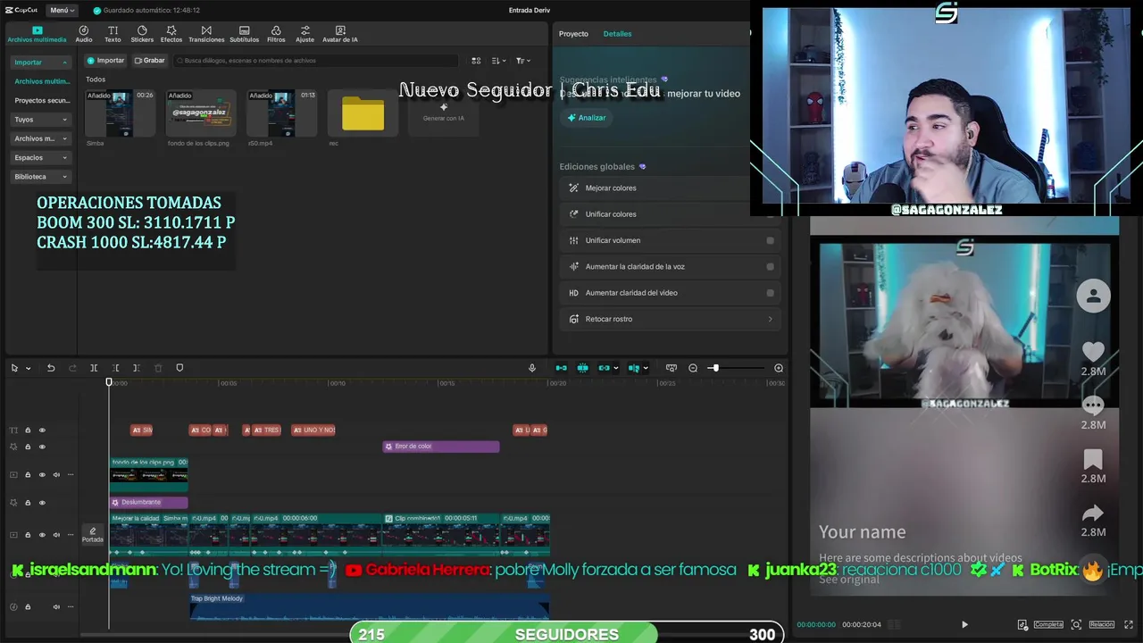Open the filter dropdown in media panel
Screen dimensions: 1143x643
(523, 61)
